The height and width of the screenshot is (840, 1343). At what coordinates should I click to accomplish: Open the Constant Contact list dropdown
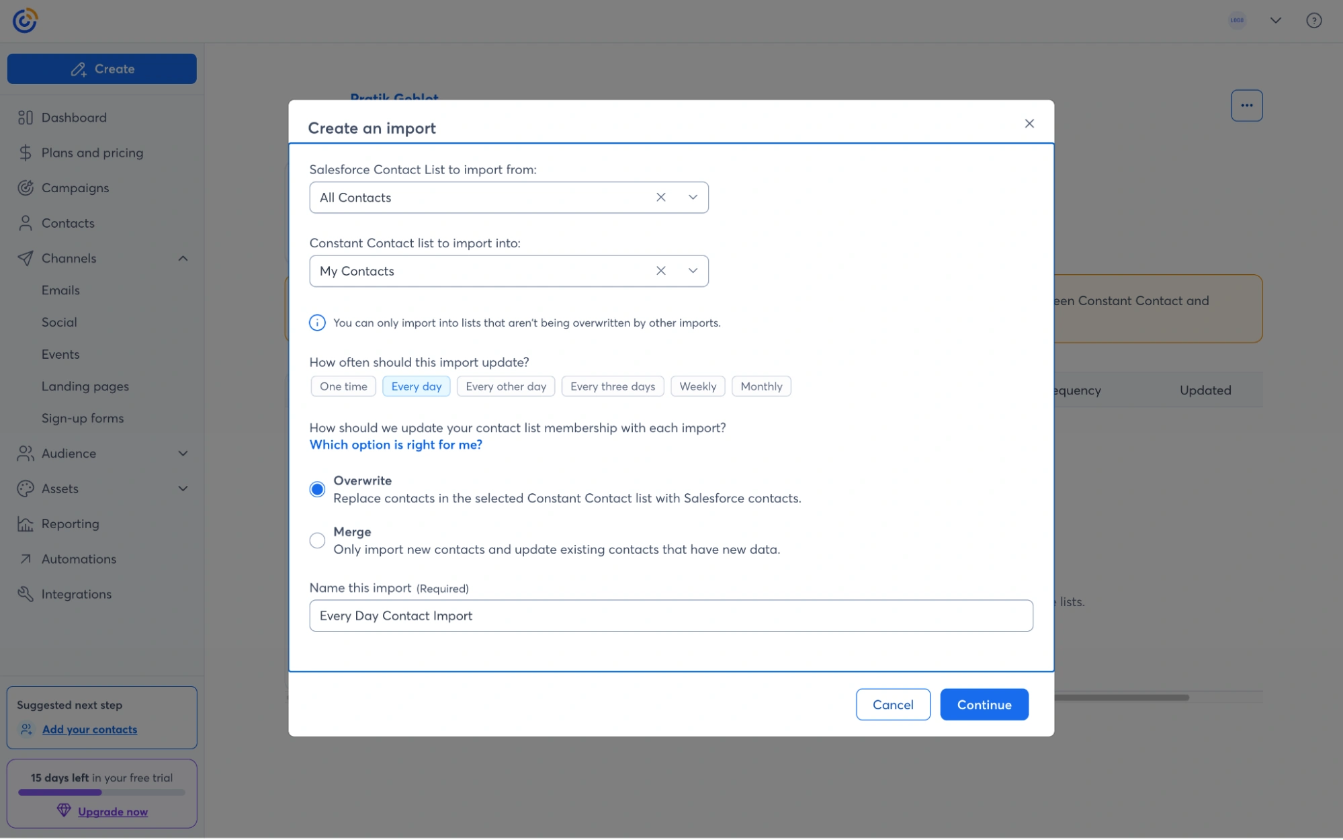tap(693, 271)
